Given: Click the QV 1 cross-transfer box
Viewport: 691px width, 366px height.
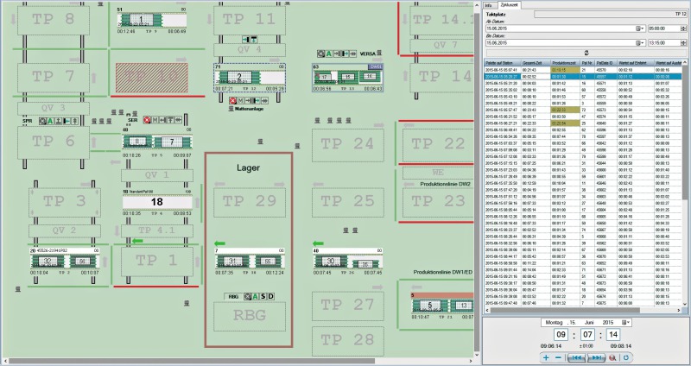Looking at the screenshot, I should click(157, 175).
